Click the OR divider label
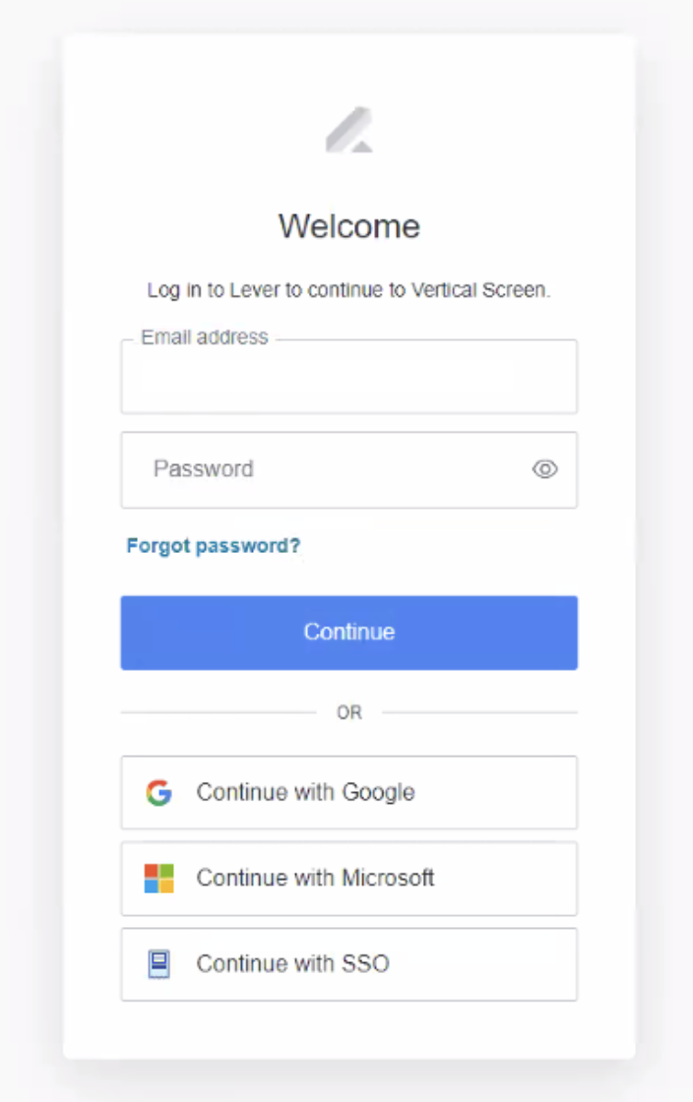This screenshot has height=1102, width=693. click(348, 712)
